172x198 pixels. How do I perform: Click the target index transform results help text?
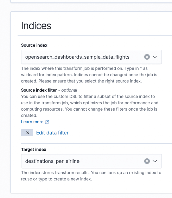coord(91,176)
